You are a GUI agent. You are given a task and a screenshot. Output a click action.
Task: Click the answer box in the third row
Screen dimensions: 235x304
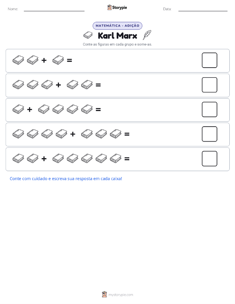pos(209,109)
